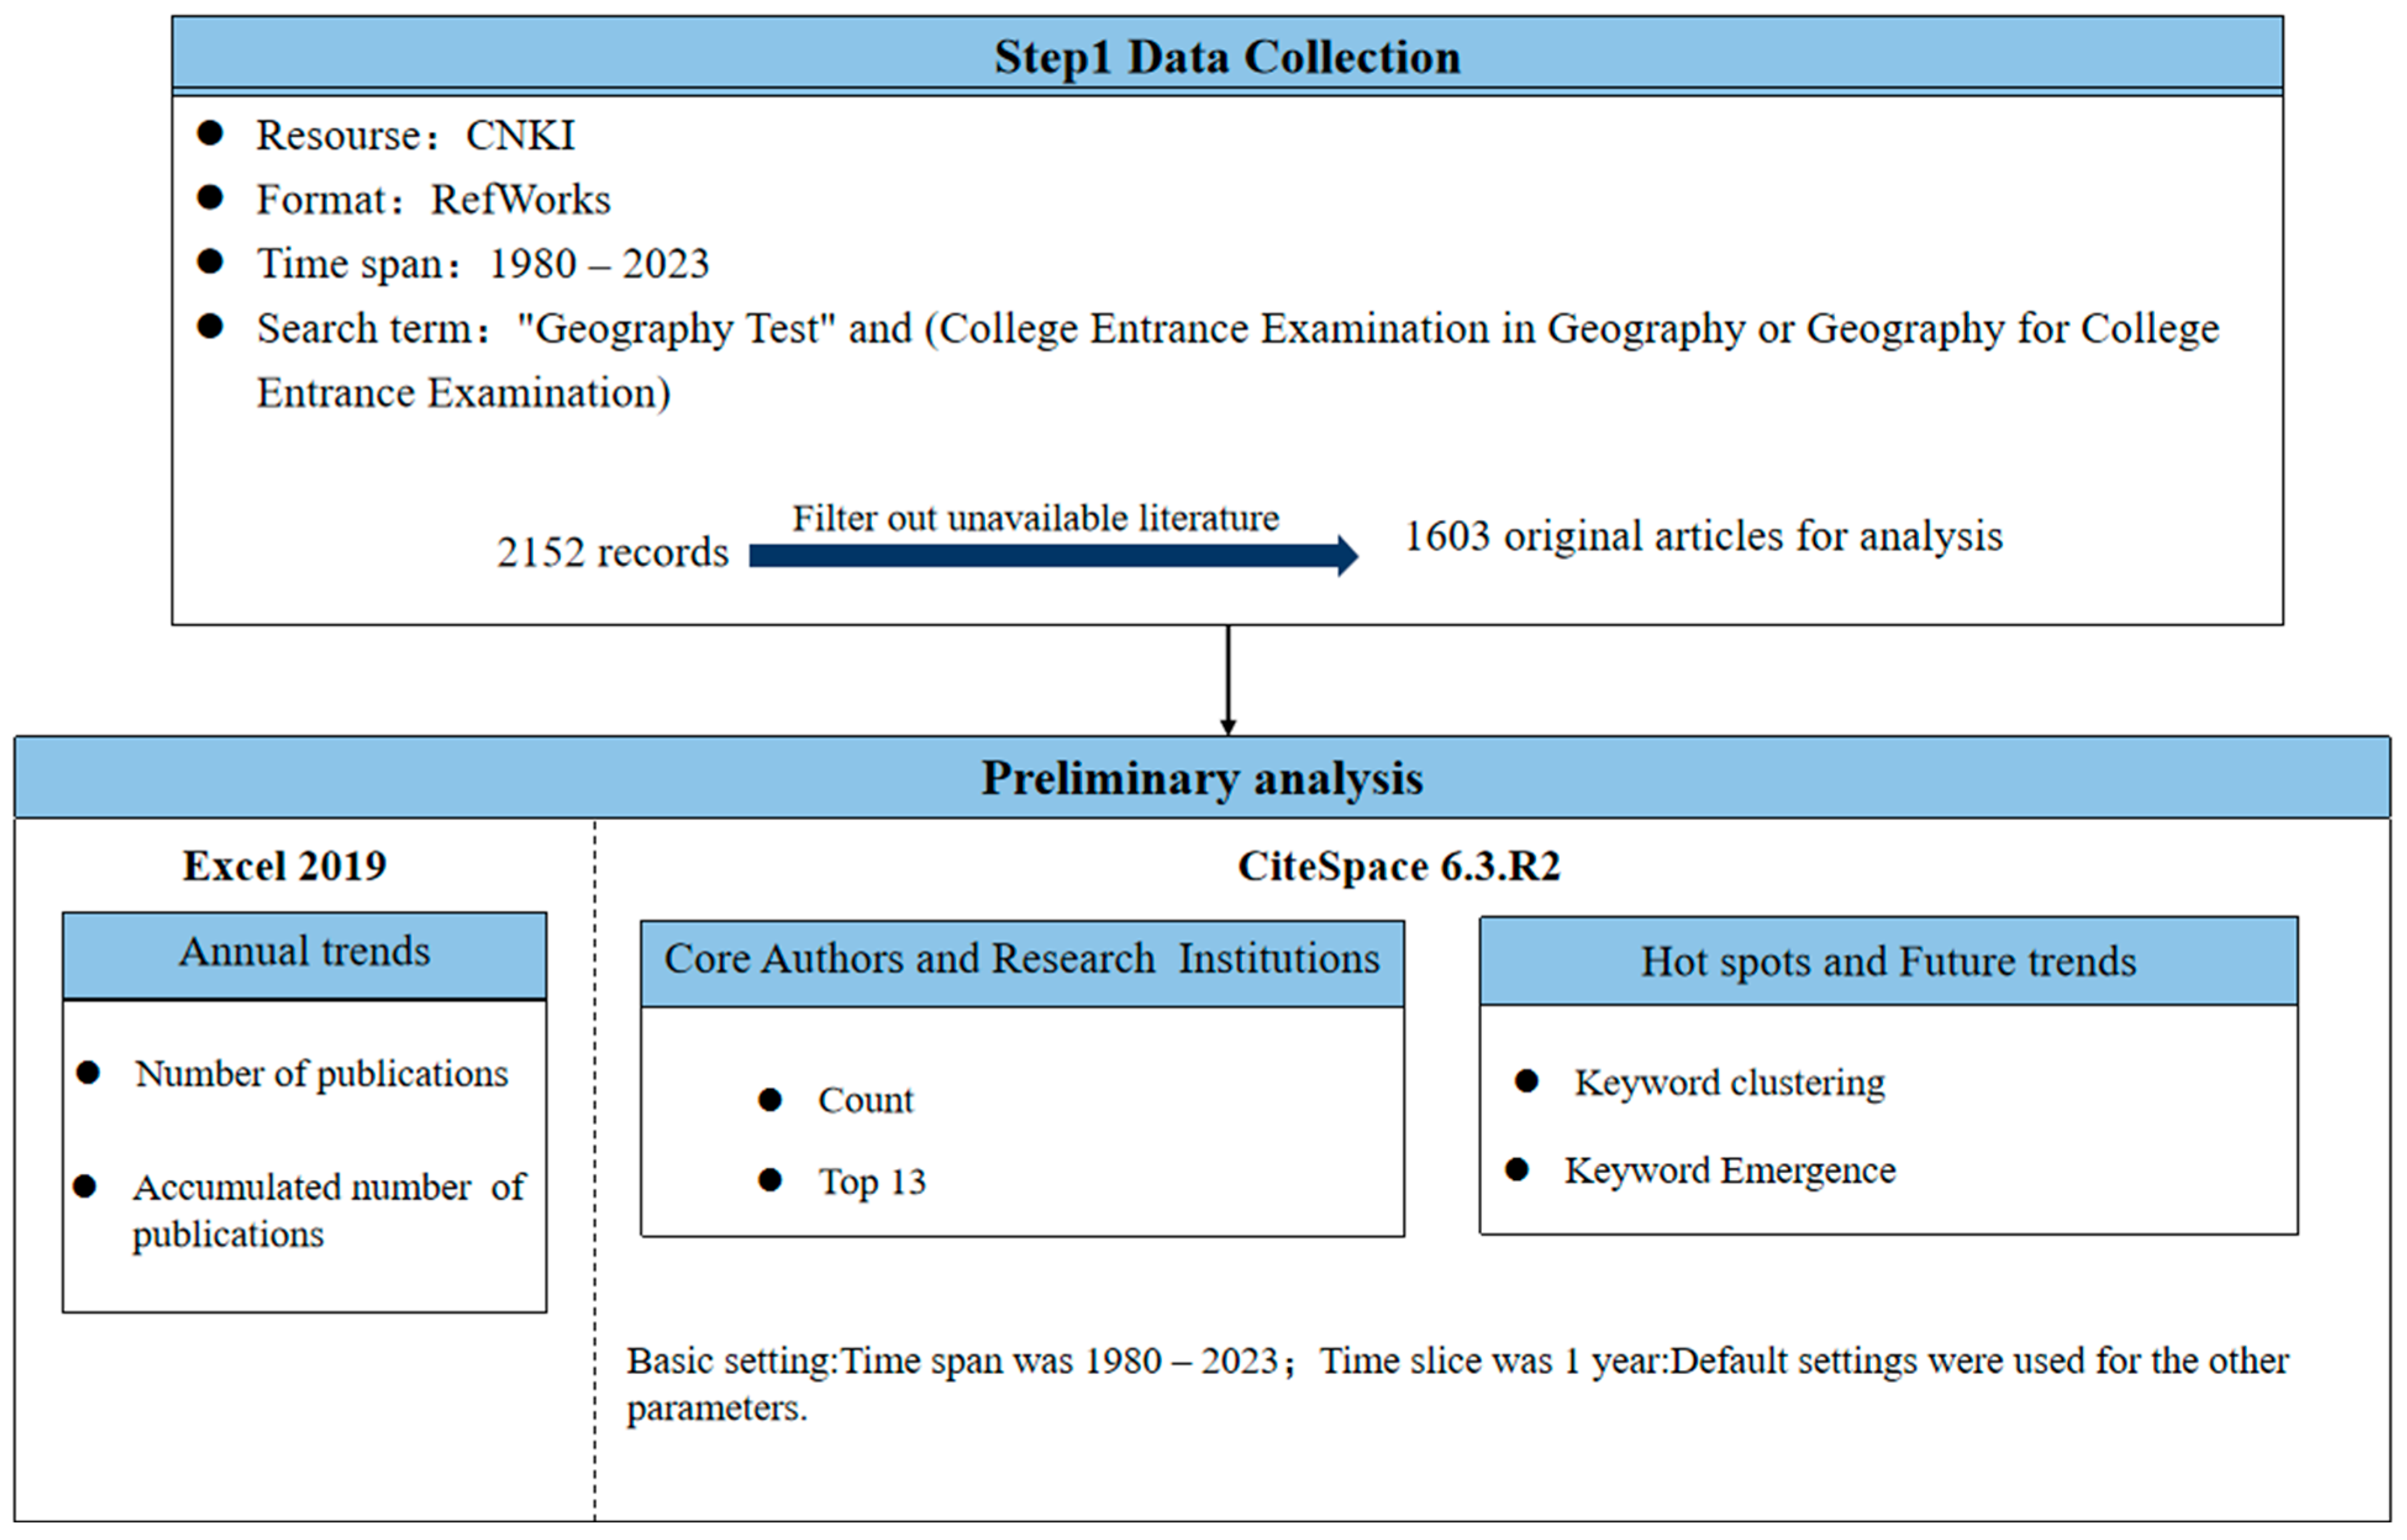Click Hot spots and Future trends header
2407x1540 pixels.
tap(1887, 962)
